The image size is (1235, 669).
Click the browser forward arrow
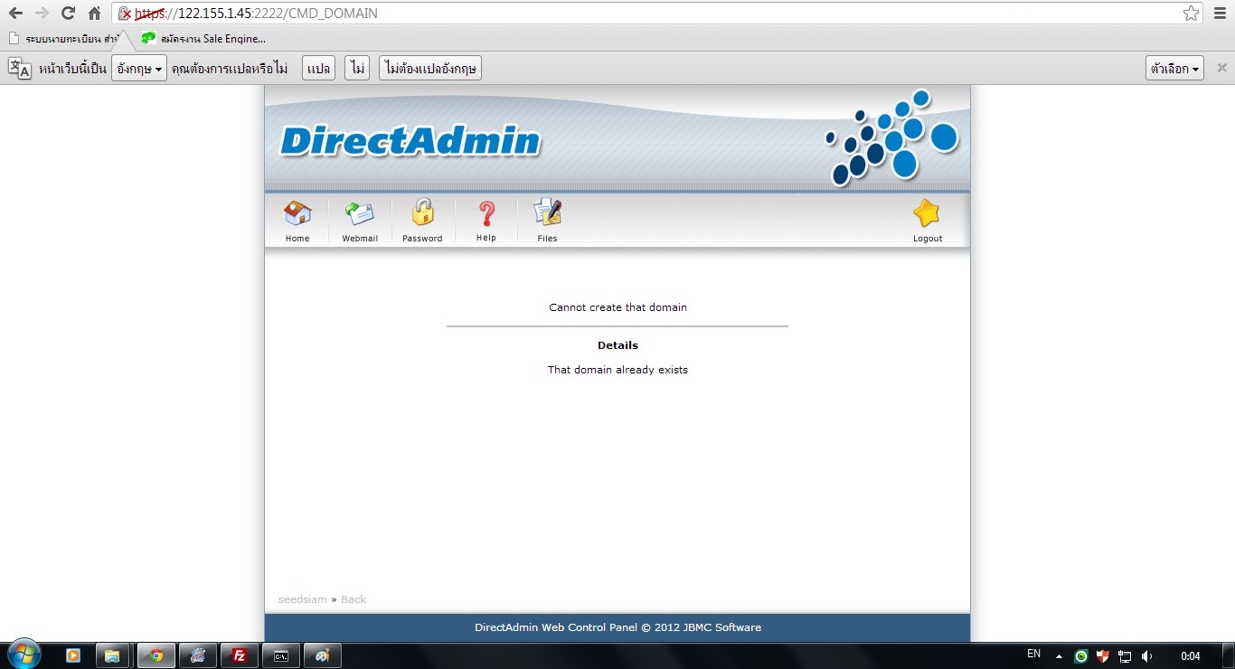click(x=42, y=14)
